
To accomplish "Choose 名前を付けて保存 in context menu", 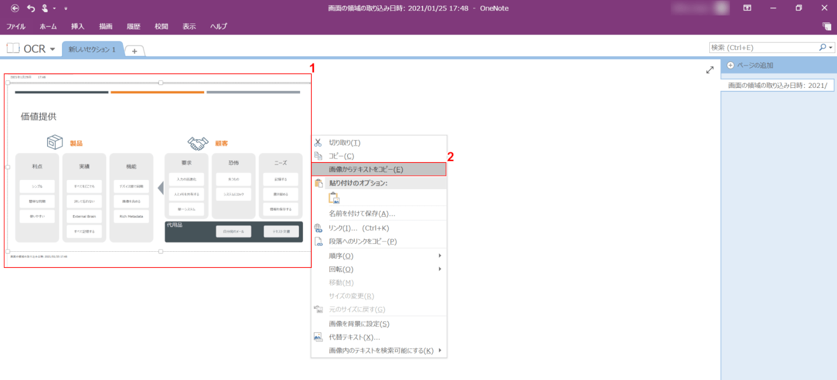I will point(362,213).
